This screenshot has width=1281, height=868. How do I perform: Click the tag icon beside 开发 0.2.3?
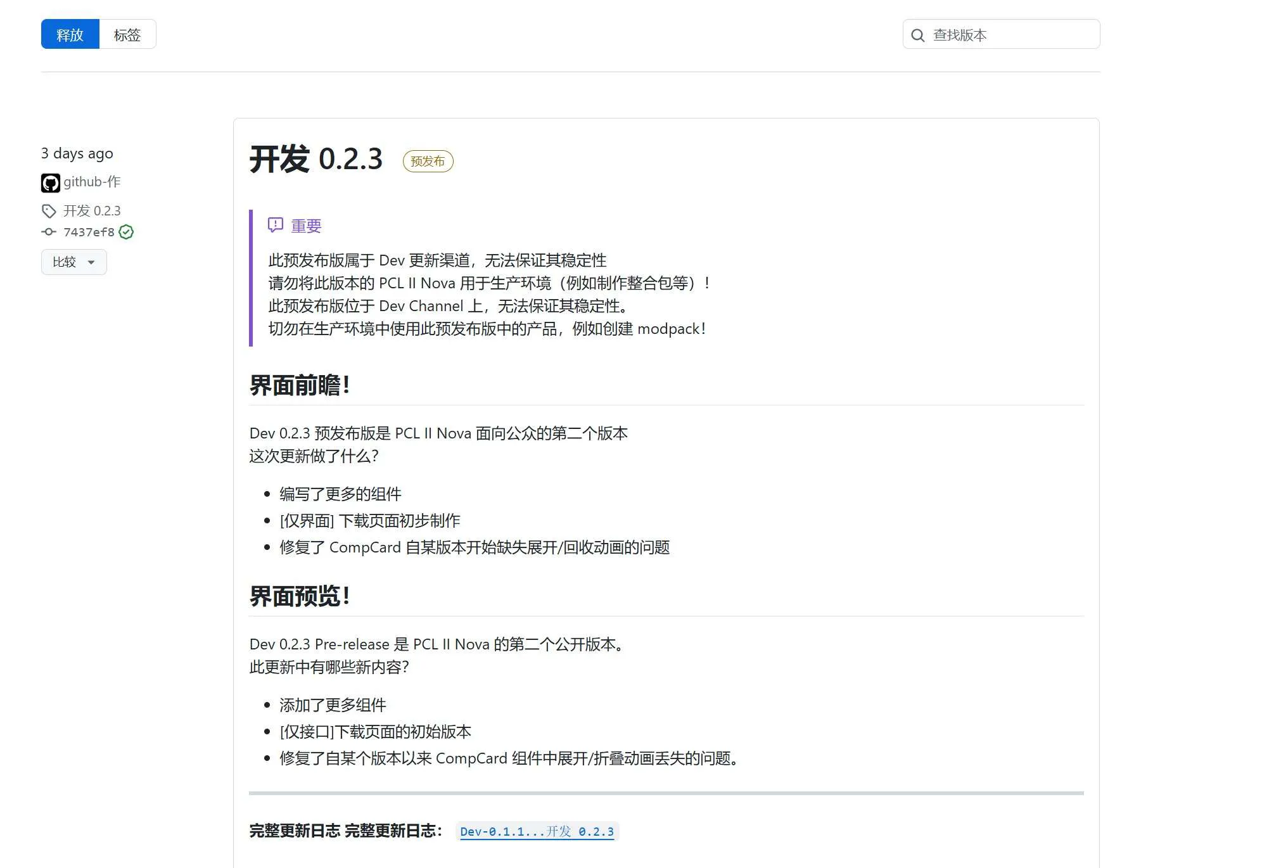[49, 211]
